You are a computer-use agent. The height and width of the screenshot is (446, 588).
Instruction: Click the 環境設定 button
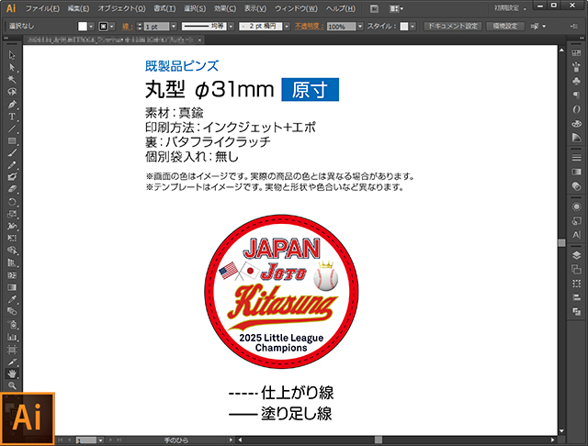[x=505, y=27]
